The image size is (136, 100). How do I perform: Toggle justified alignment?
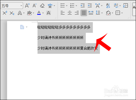pos(84,13)
